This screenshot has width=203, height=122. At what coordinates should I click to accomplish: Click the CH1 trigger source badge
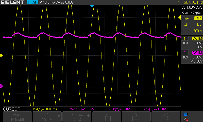[198, 18]
